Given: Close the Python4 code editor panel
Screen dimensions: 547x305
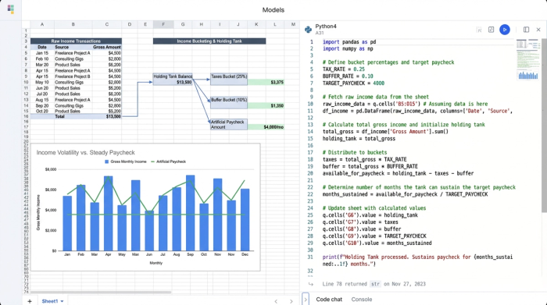Looking at the screenshot, I should pos(538,30).
